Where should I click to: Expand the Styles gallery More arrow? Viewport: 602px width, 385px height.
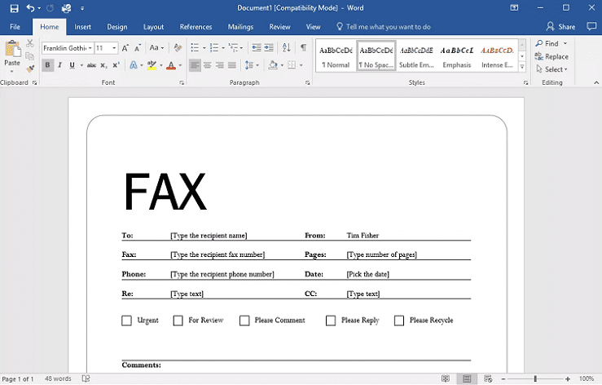(x=522, y=67)
